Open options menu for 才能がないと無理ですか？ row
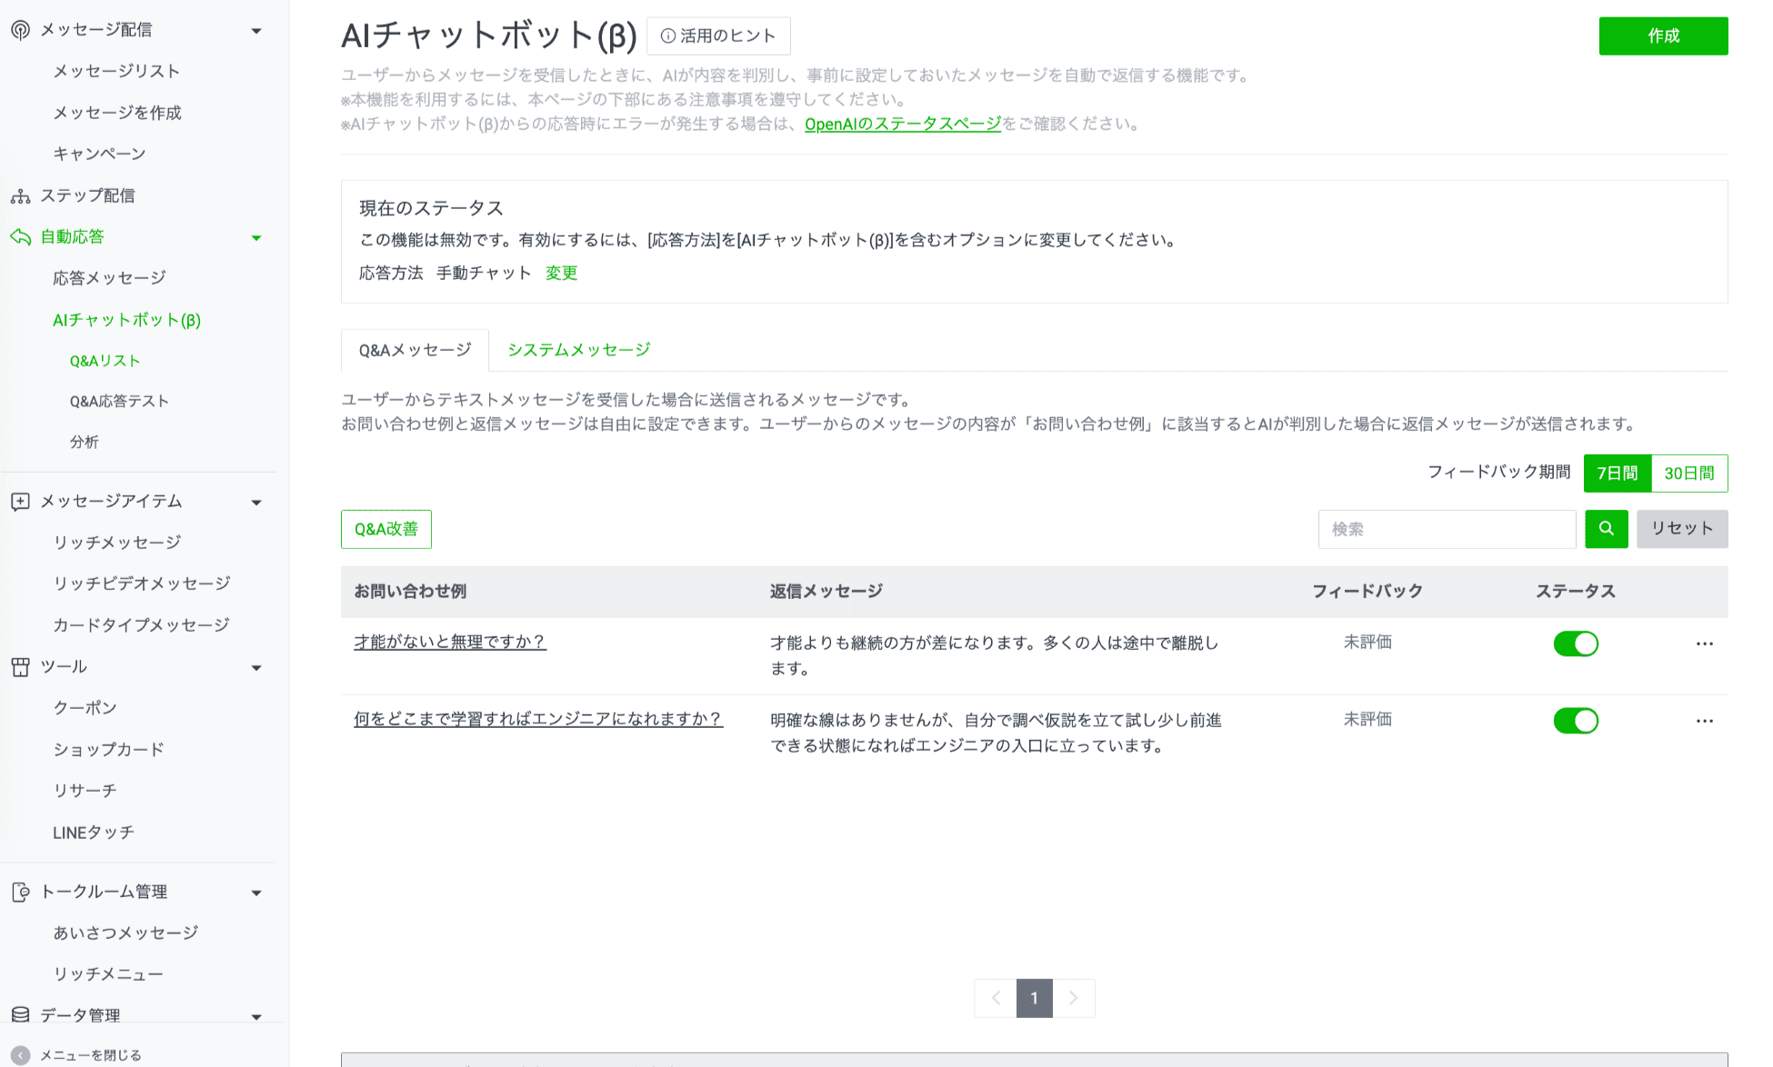 1704,643
